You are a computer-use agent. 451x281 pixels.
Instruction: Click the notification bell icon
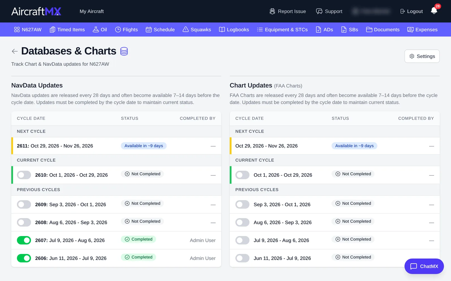tap(434, 11)
